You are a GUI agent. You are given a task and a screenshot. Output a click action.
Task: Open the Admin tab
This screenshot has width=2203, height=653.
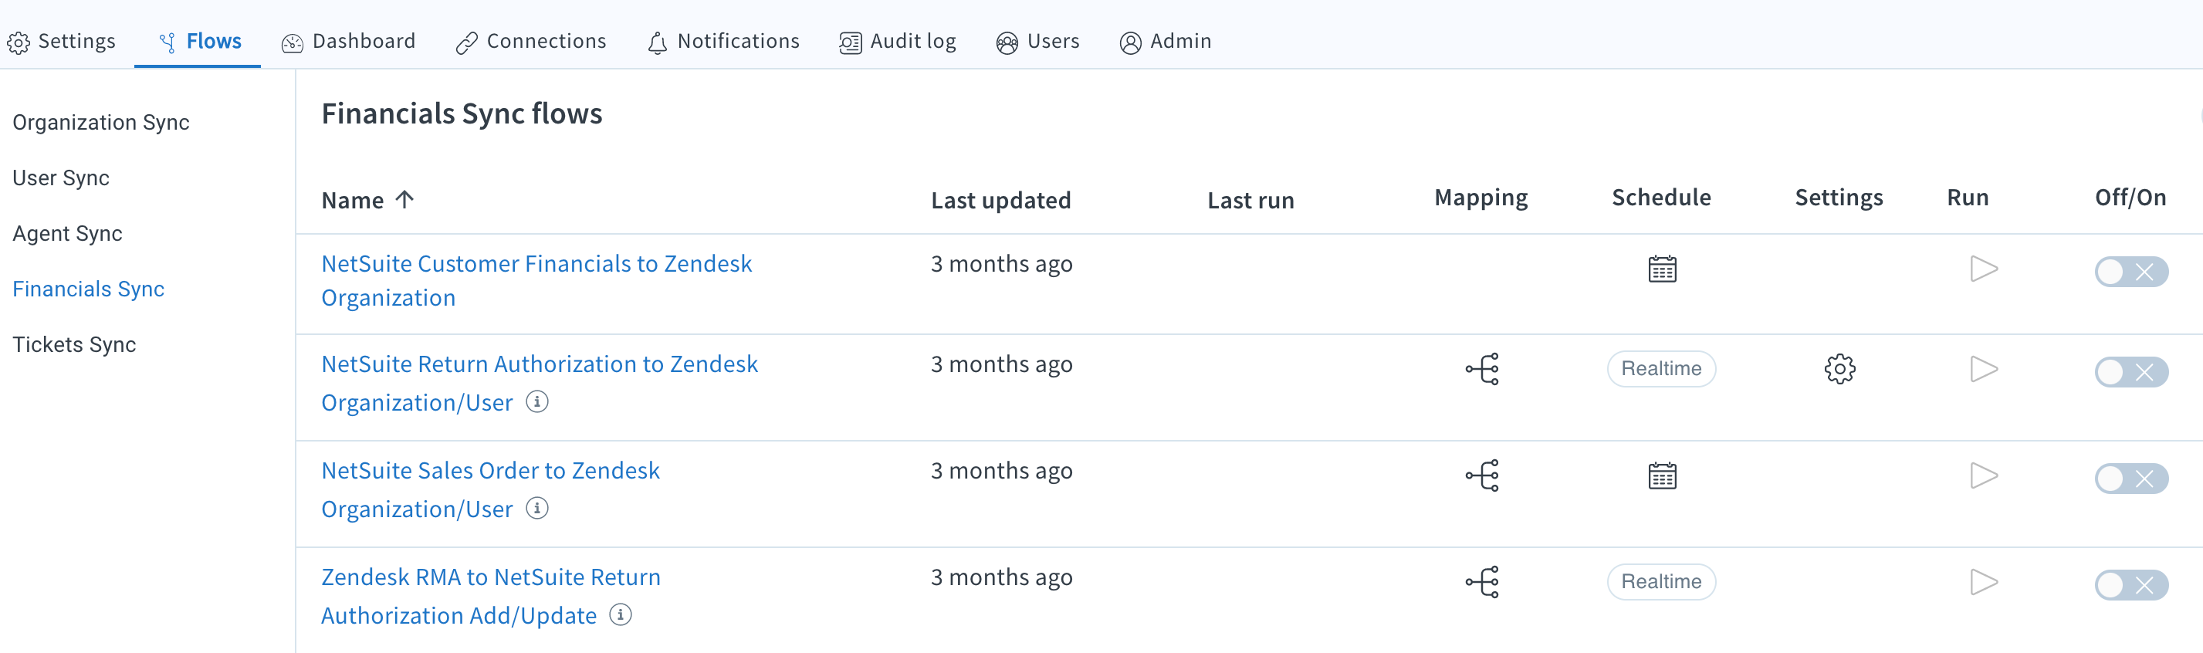tap(1166, 41)
